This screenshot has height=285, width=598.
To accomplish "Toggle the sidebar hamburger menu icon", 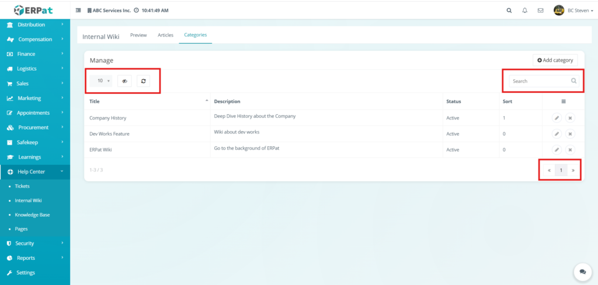I will coord(78,10).
